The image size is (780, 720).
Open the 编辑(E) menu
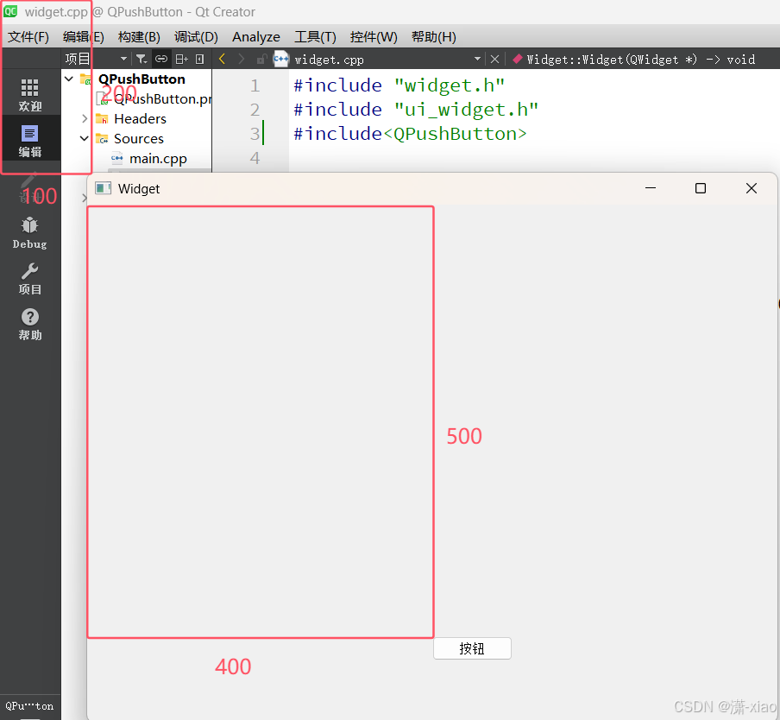[x=84, y=37]
